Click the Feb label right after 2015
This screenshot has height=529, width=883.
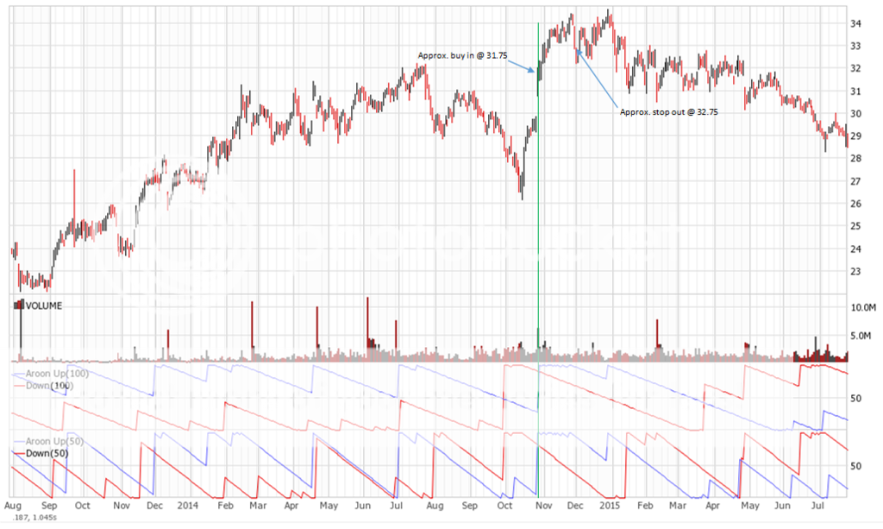645,506
